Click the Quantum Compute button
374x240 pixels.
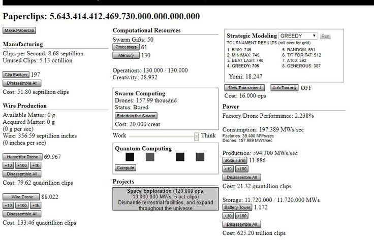[126, 167]
